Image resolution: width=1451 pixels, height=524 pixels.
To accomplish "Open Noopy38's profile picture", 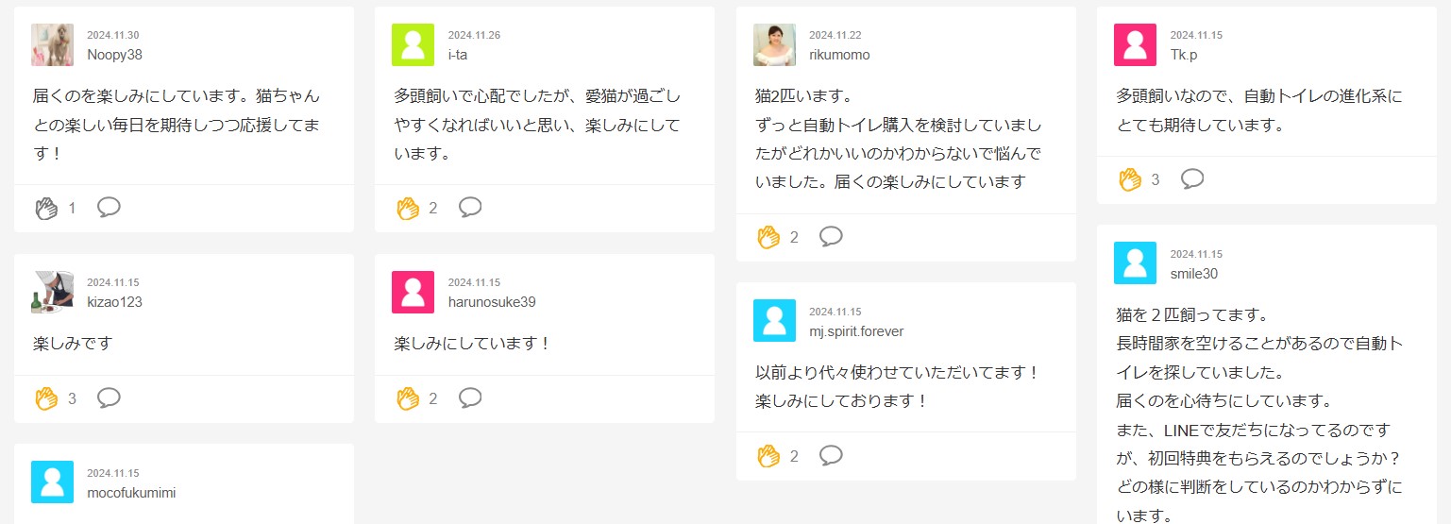I will [x=52, y=44].
